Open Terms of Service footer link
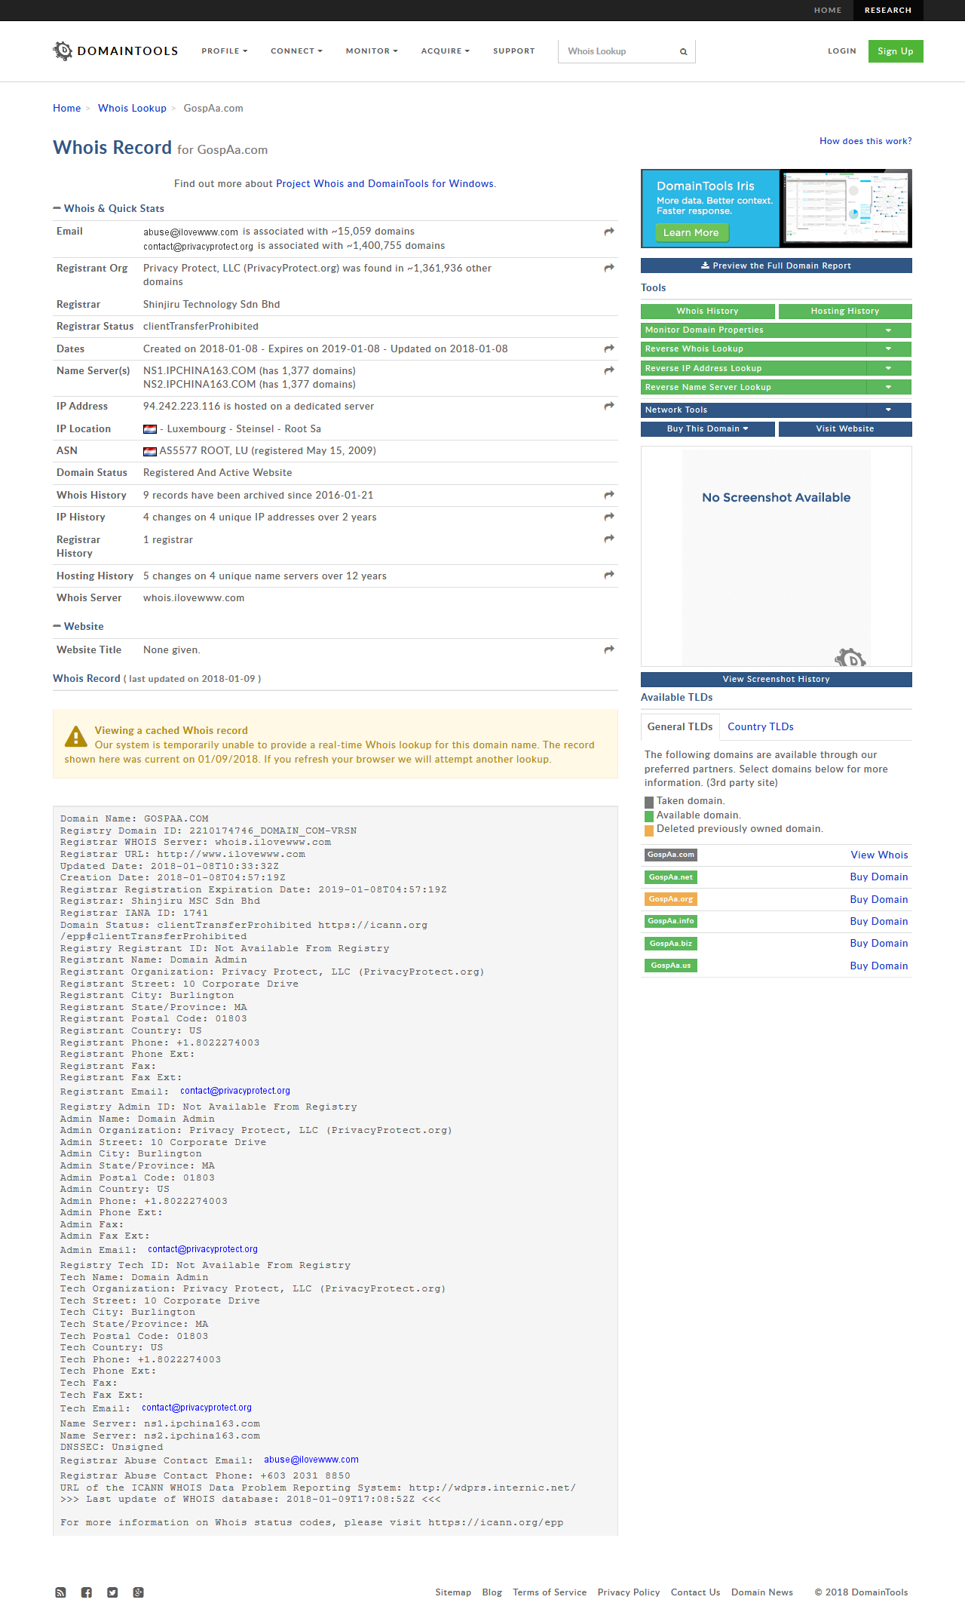The image size is (965, 1612). coord(550,1592)
